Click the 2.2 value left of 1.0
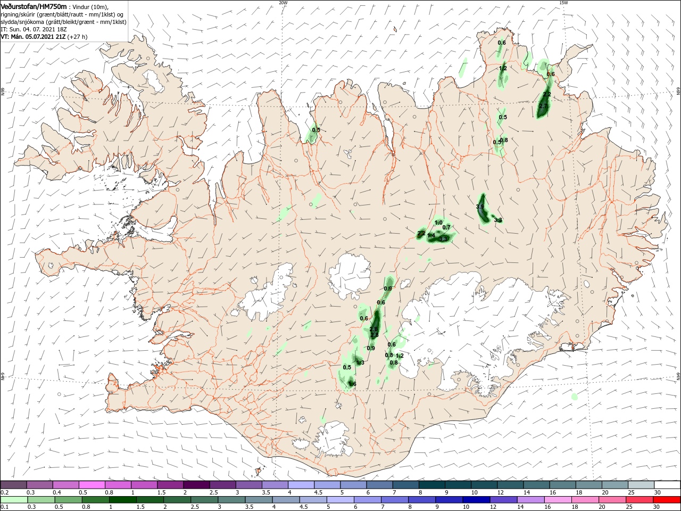681x511 pixels. click(421, 234)
